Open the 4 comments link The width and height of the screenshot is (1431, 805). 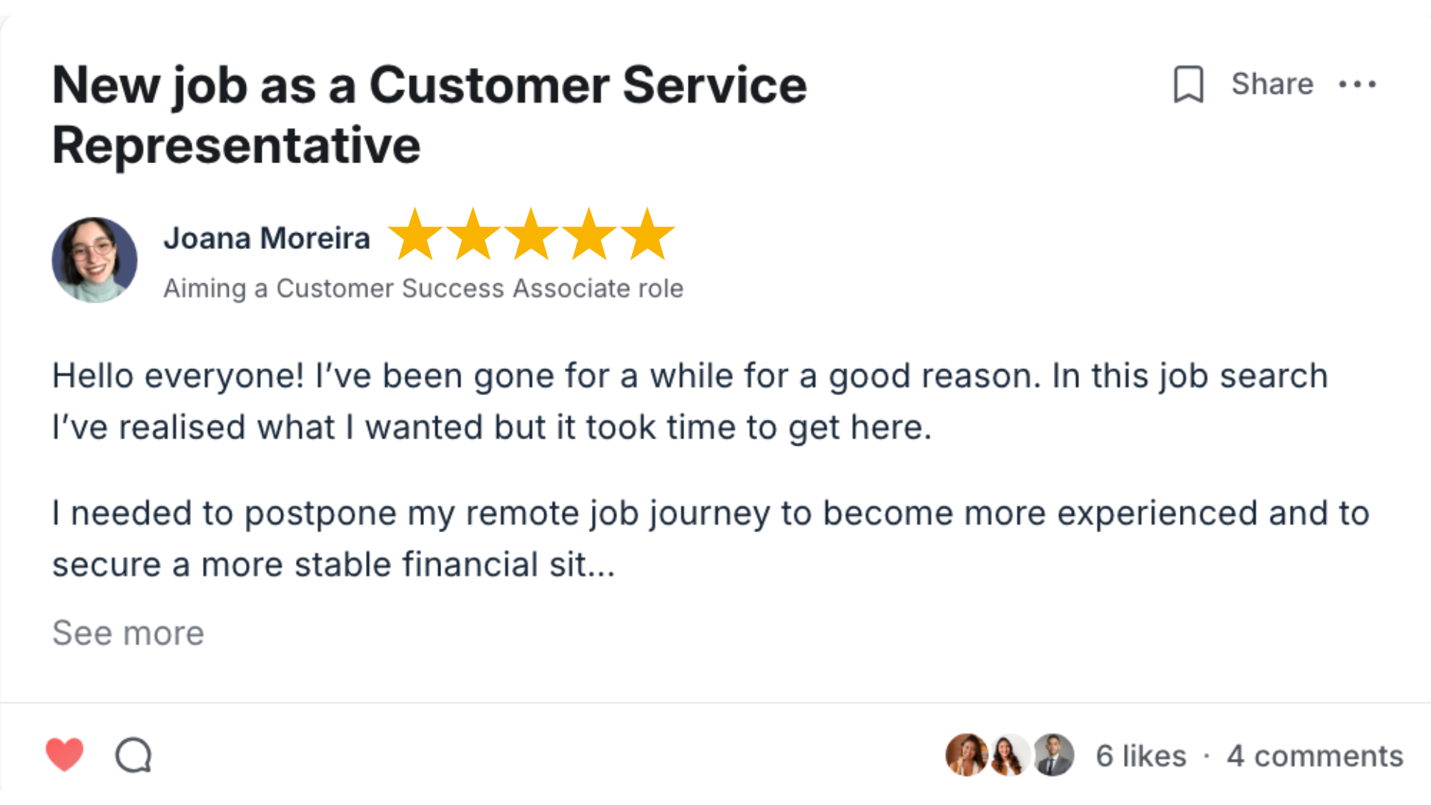(x=1315, y=756)
